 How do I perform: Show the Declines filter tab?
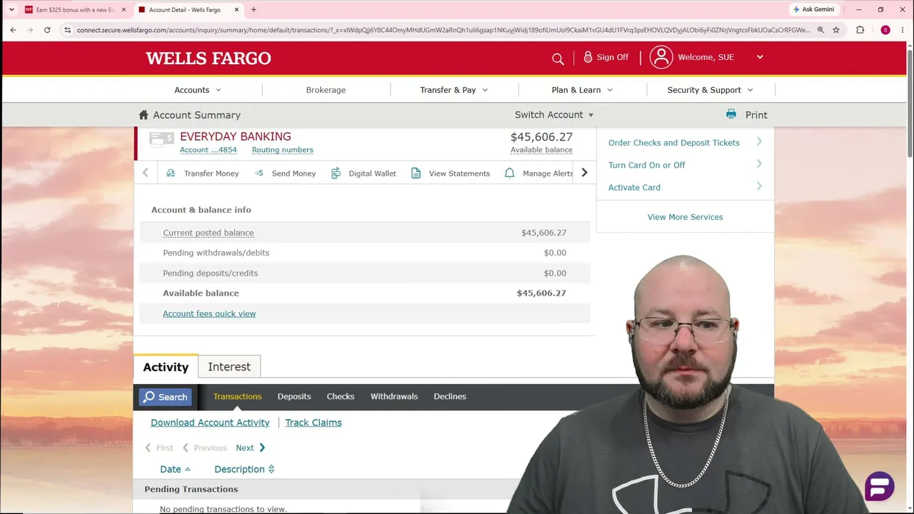(x=450, y=397)
